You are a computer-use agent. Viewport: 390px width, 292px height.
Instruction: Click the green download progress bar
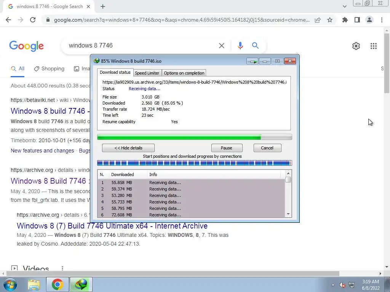pos(195,137)
